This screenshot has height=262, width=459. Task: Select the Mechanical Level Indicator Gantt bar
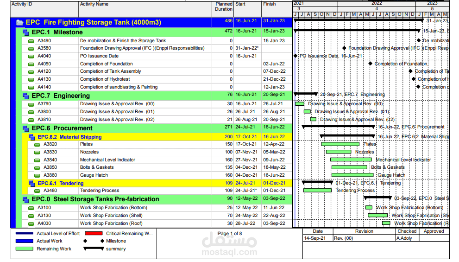351,160
